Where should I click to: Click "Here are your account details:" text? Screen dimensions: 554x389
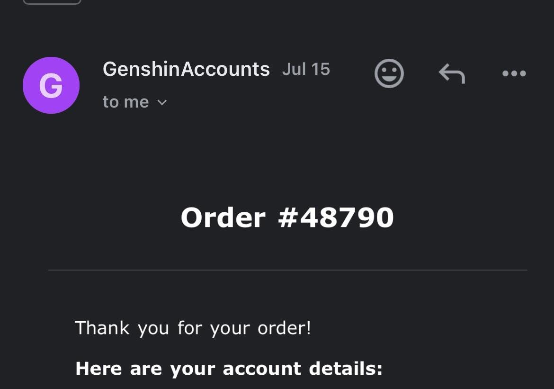coord(229,369)
